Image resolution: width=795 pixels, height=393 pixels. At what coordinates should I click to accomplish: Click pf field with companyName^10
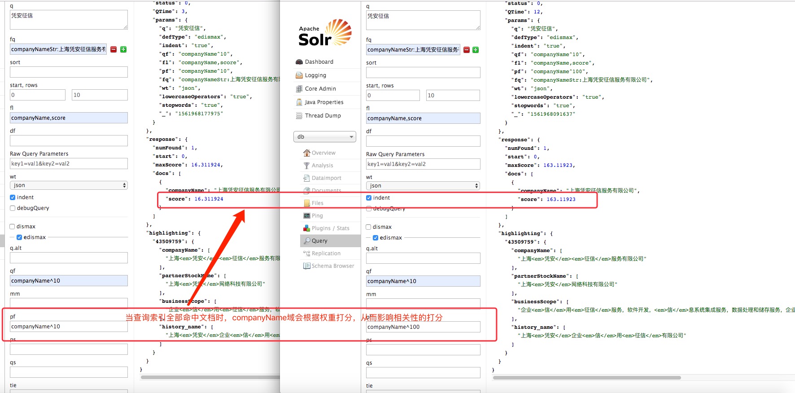(69, 327)
